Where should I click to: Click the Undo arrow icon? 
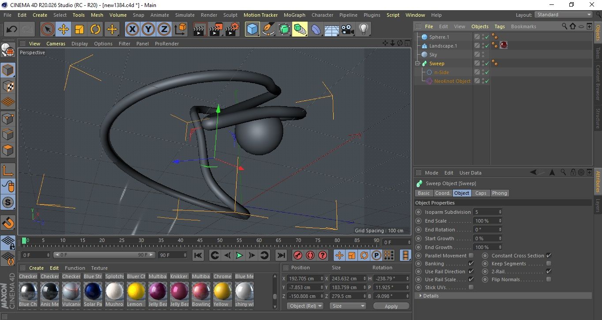(x=12, y=30)
